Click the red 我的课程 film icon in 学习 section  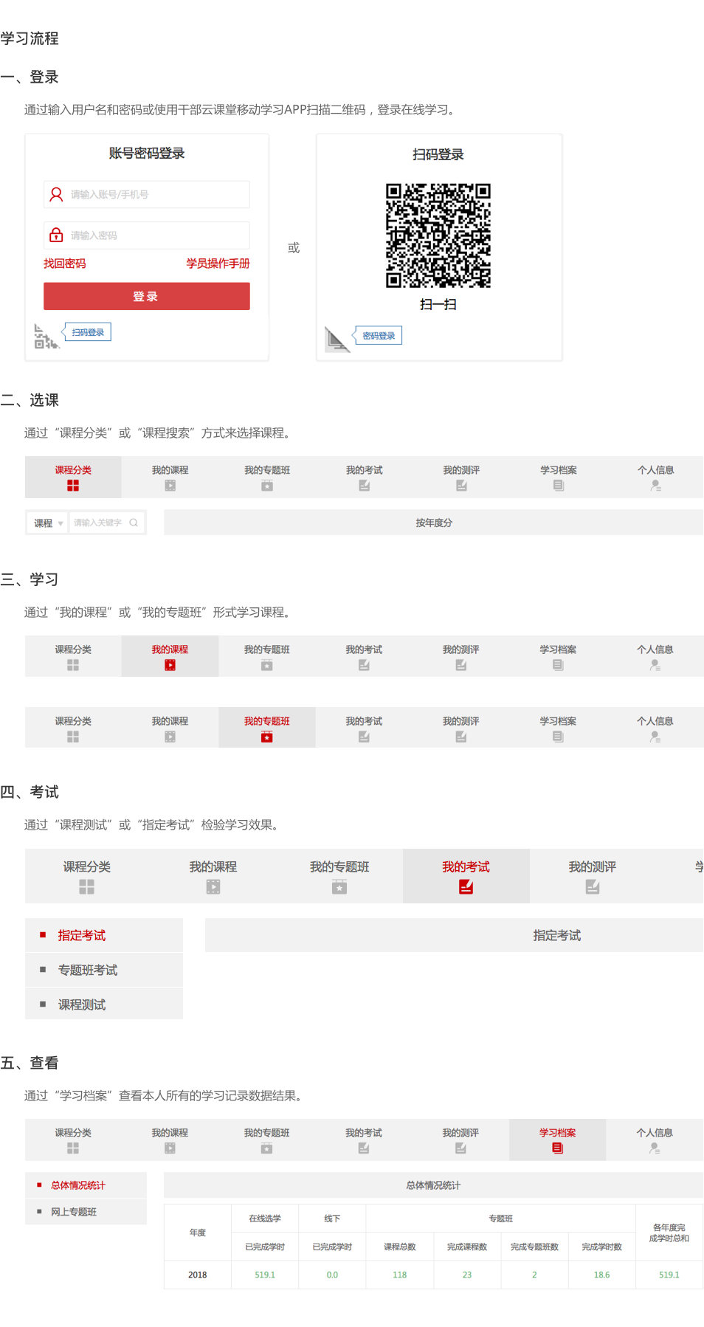point(170,665)
